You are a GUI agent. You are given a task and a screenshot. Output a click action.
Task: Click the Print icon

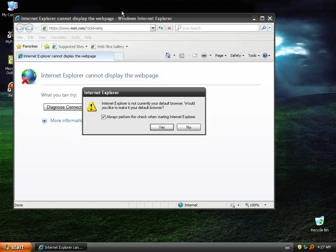204,56
